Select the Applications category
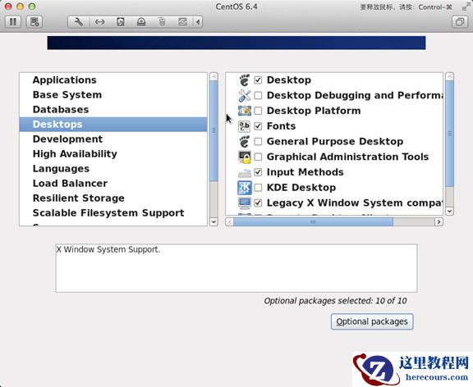Viewport: 473px width, 387px height. pyautogui.click(x=113, y=80)
